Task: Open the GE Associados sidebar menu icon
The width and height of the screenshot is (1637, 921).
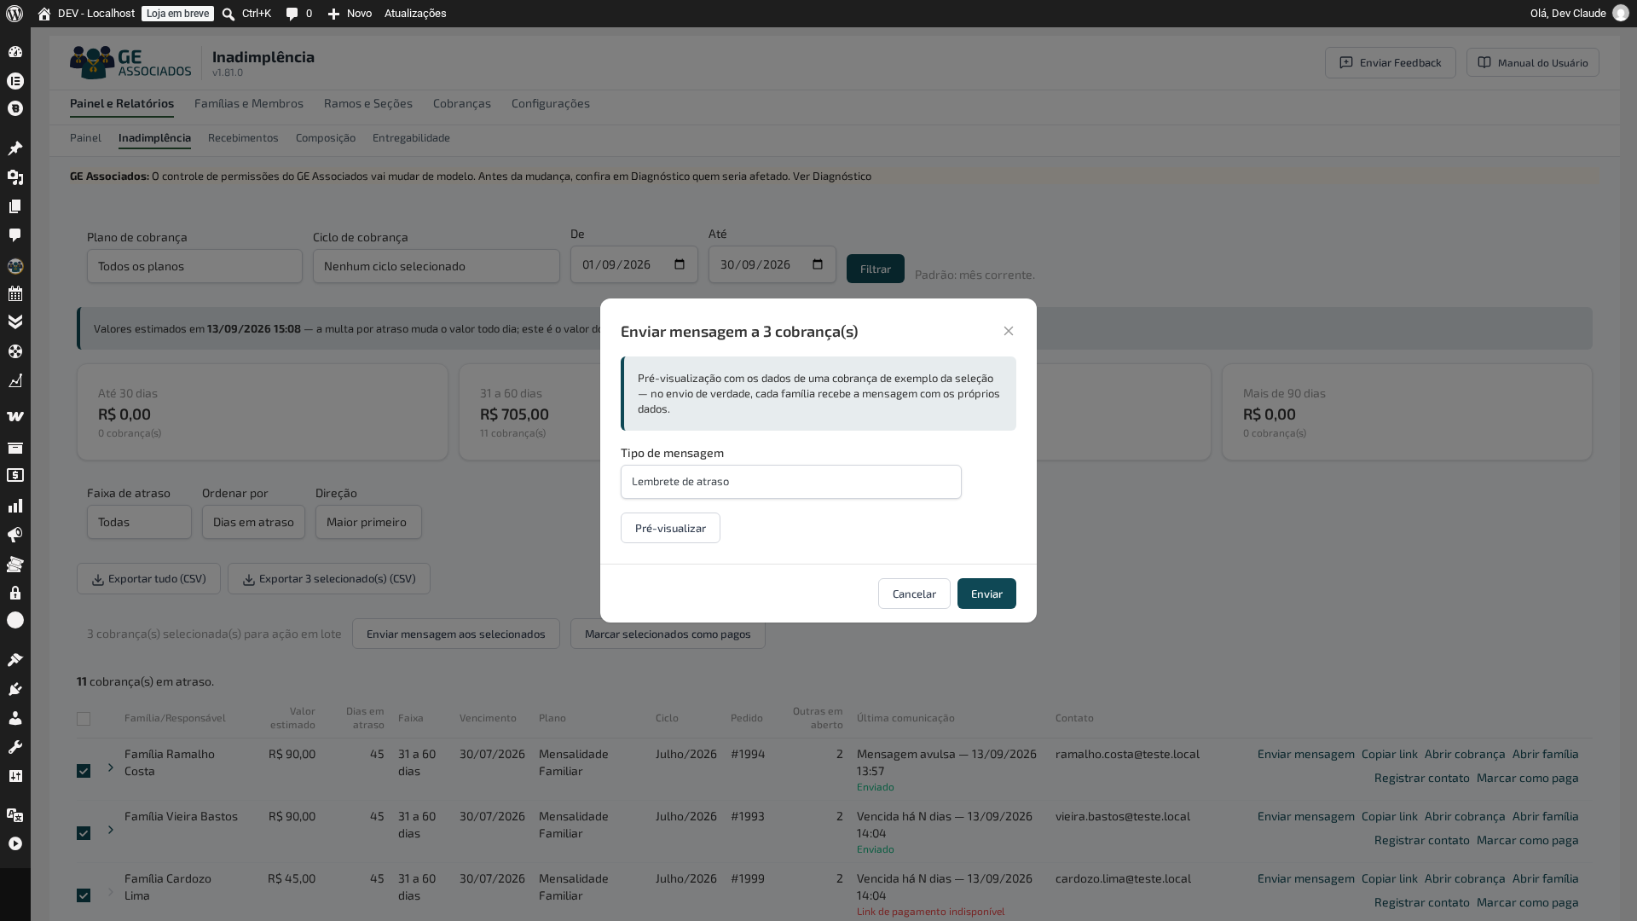Action: pyautogui.click(x=15, y=266)
